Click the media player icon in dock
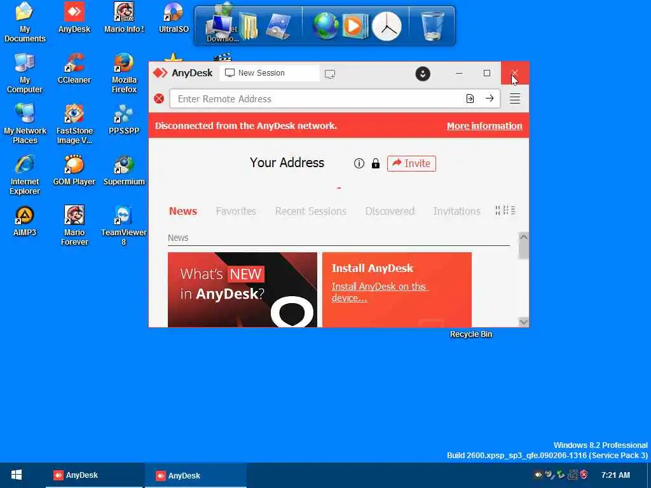Viewport: 651px width, 488px height. [x=355, y=26]
